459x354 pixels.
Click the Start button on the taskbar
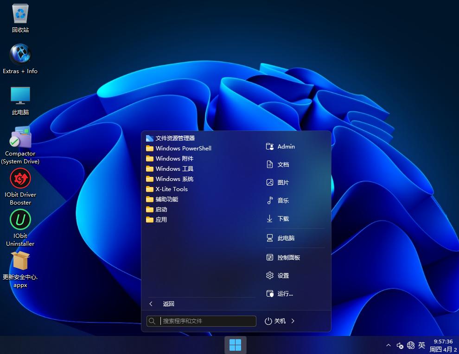pos(236,345)
